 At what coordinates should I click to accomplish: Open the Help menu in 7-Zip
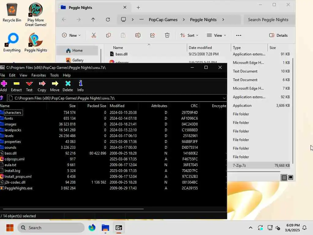pyautogui.click(x=67, y=75)
